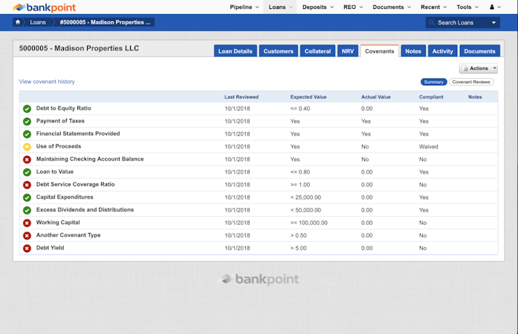
Task: Click Loans in the breadcrumb
Action: coord(38,22)
